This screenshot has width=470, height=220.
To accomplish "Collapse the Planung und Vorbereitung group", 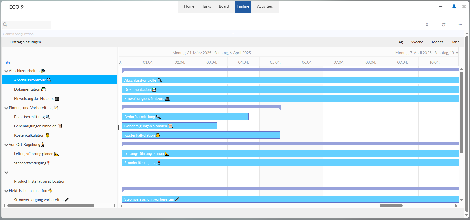I will click(6, 108).
